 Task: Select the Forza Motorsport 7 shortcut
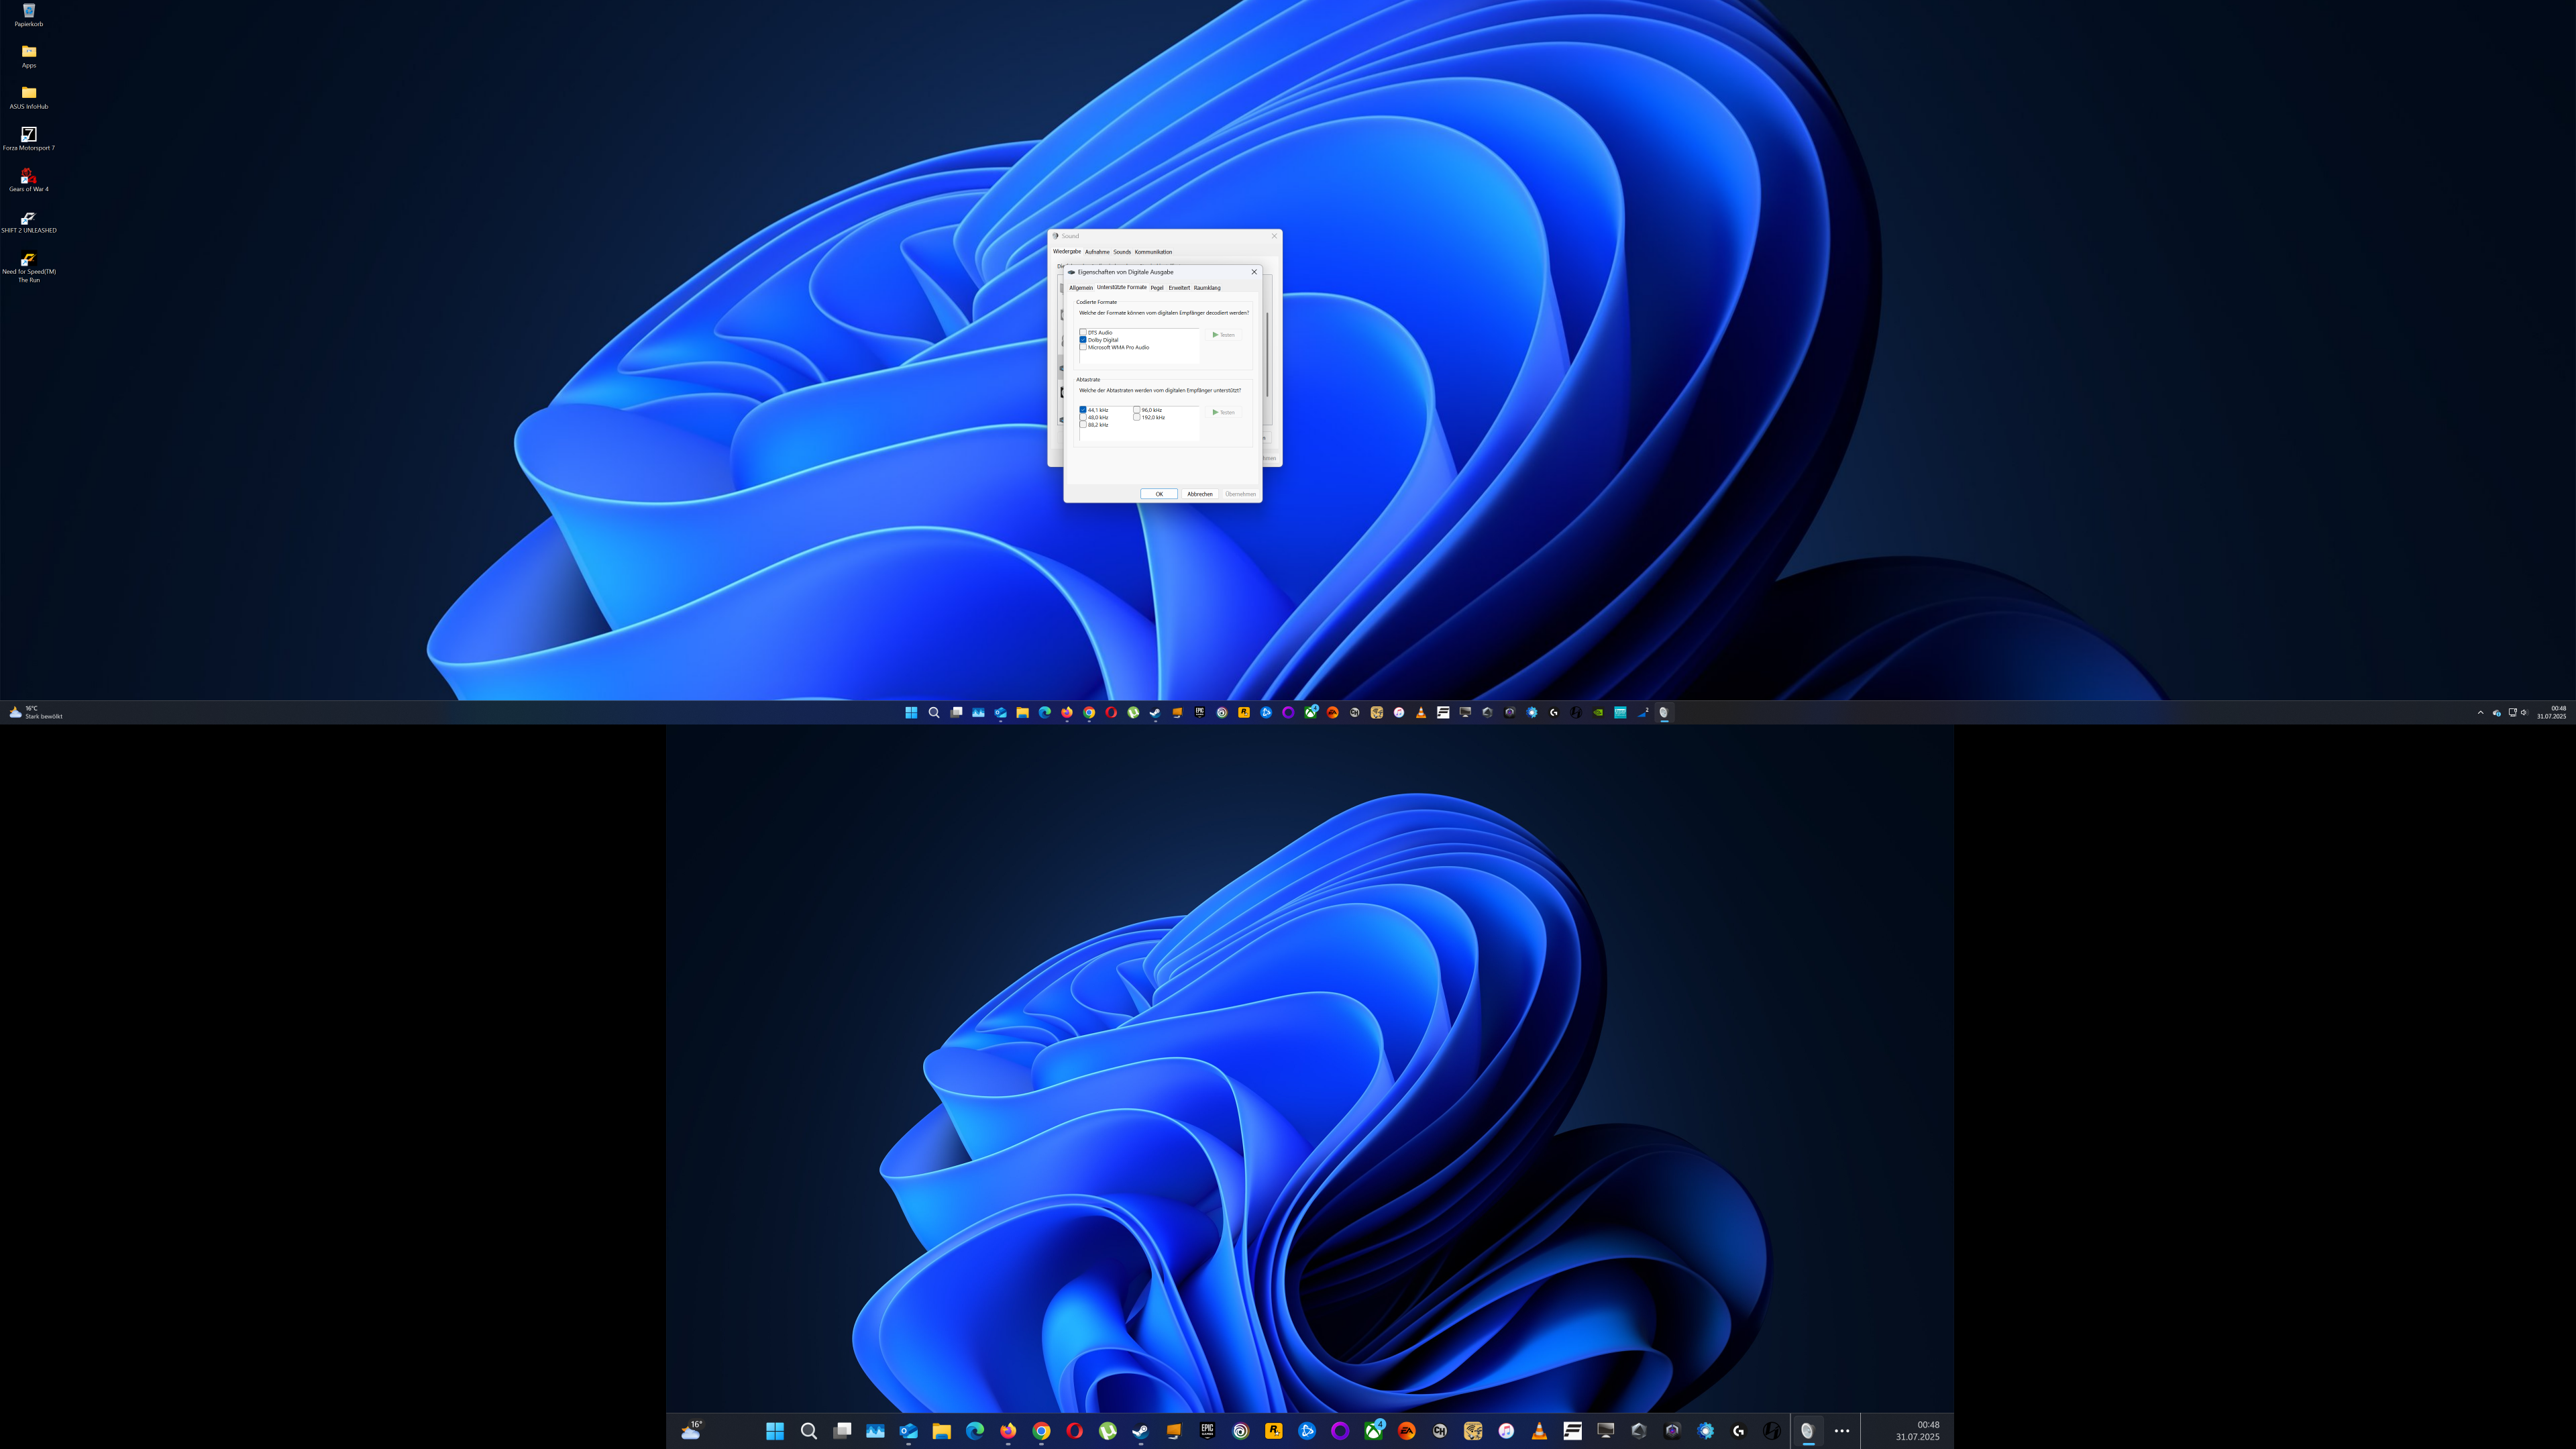[28, 135]
